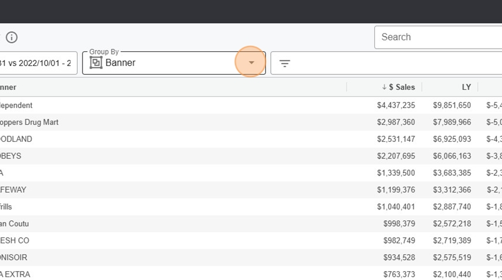Select the BONISOIR banner row
This screenshot has width=502, height=280.
point(251,258)
